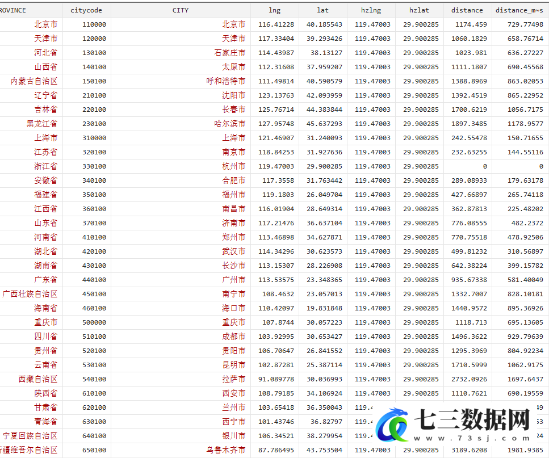Select distance value 1496.3622
The height and width of the screenshot is (458, 549).
point(469,337)
